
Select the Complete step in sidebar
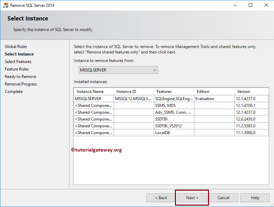[14, 91]
